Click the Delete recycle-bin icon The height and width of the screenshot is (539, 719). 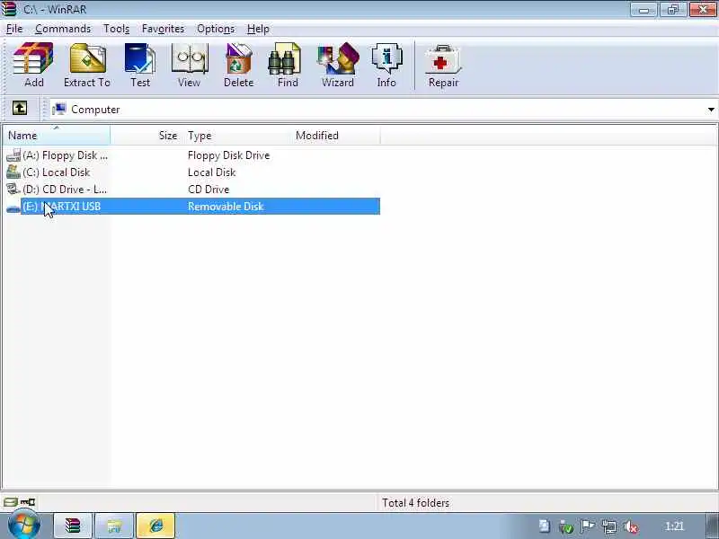pos(238,58)
